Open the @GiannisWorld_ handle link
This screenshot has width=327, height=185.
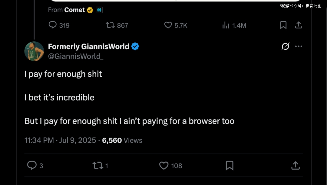click(x=76, y=56)
